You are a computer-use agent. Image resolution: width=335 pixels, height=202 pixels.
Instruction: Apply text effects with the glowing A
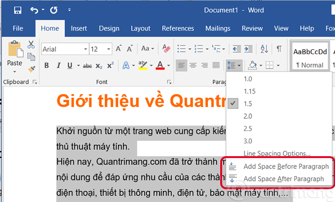[126, 66]
